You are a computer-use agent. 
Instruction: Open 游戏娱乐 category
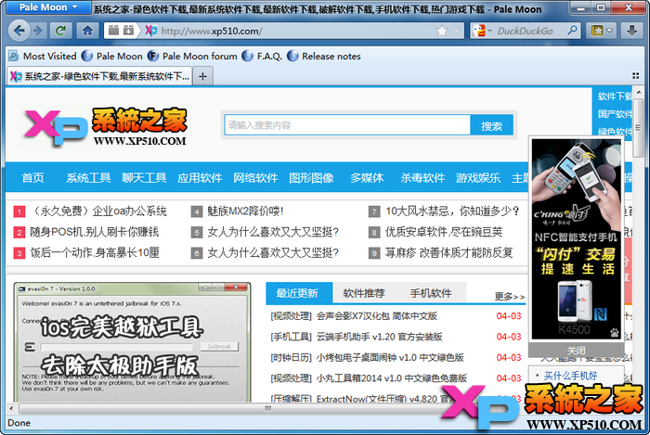coord(478,178)
